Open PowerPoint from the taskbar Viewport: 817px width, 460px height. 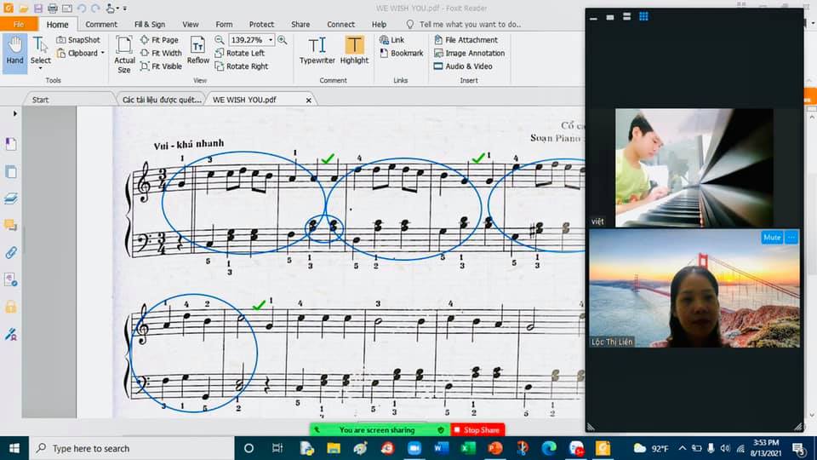tap(495, 448)
